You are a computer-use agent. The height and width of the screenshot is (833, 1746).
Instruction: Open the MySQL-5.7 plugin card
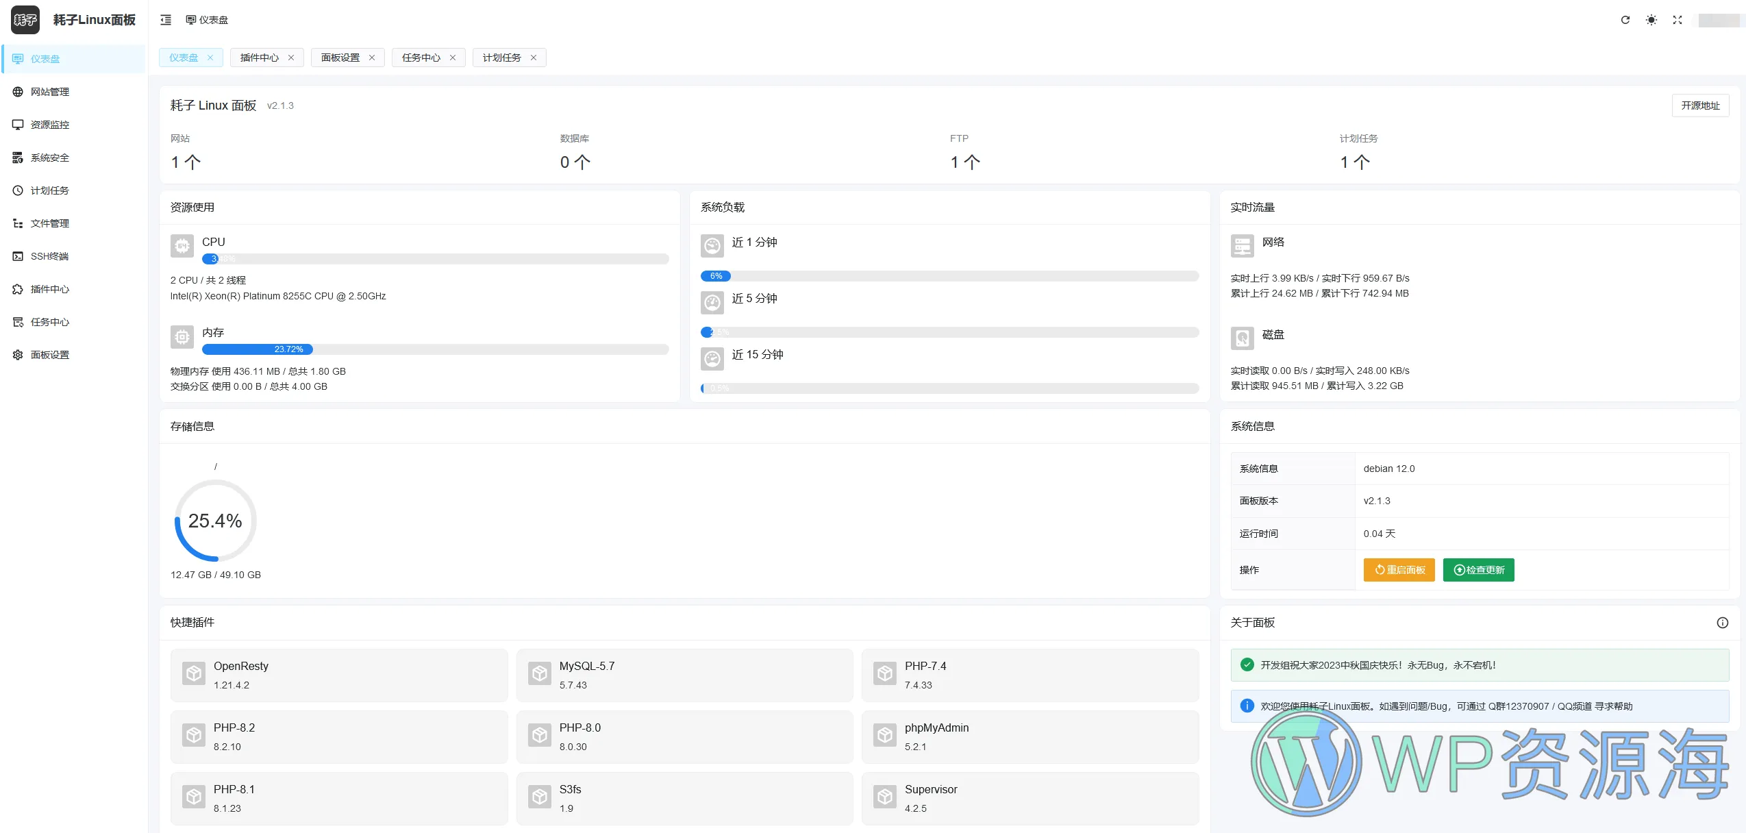(x=685, y=675)
